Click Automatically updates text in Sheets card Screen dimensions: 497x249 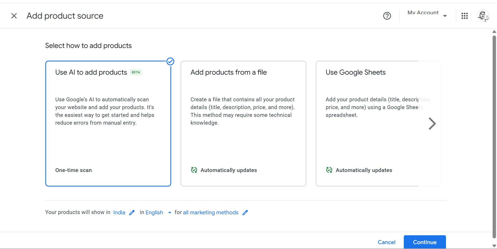pyautogui.click(x=364, y=170)
